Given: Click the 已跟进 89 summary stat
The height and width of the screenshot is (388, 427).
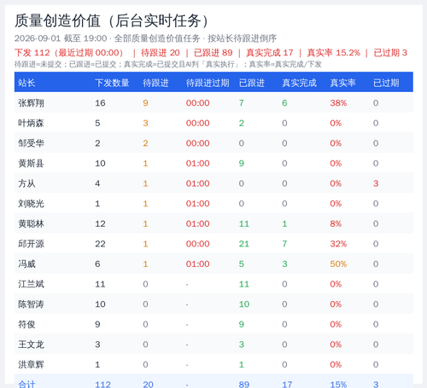Looking at the screenshot, I should coord(213,53).
